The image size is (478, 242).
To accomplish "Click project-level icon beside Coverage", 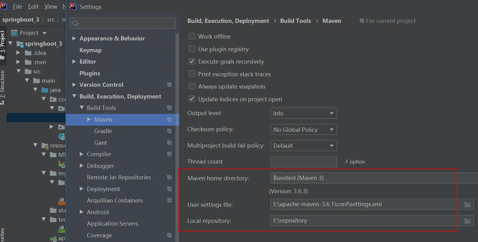I will point(169,235).
